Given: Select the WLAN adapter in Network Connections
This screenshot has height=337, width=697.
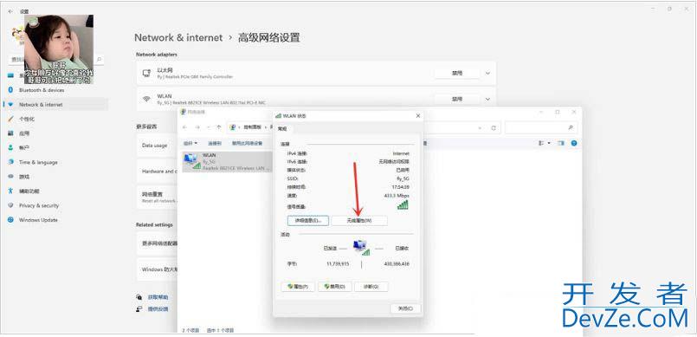Looking at the screenshot, I should coord(227,162).
